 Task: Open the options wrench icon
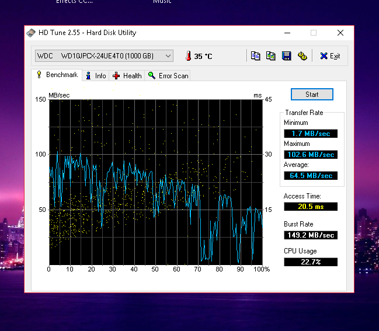click(x=302, y=56)
